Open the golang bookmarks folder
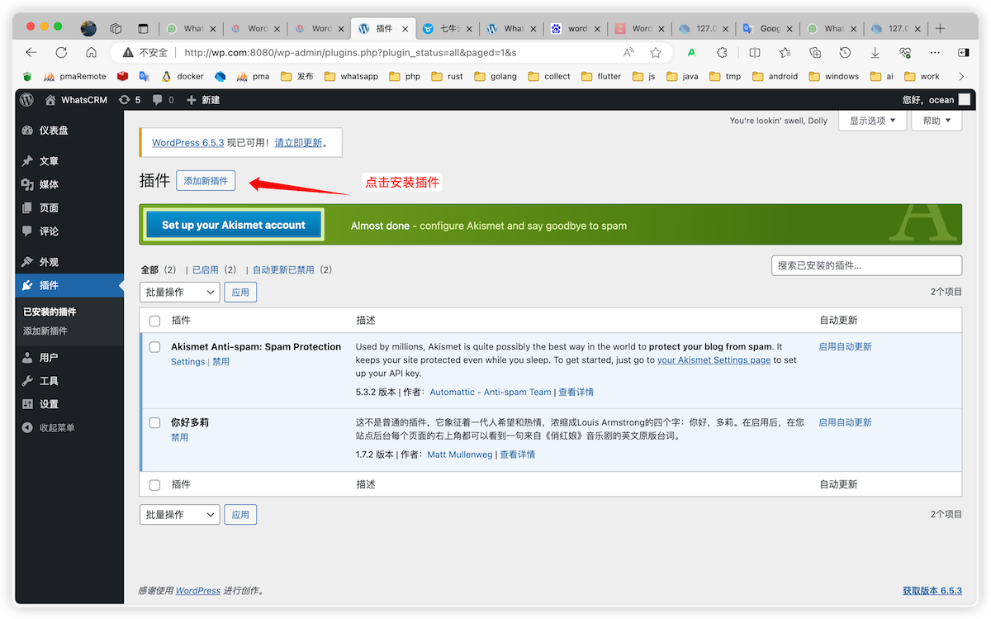 click(x=495, y=76)
